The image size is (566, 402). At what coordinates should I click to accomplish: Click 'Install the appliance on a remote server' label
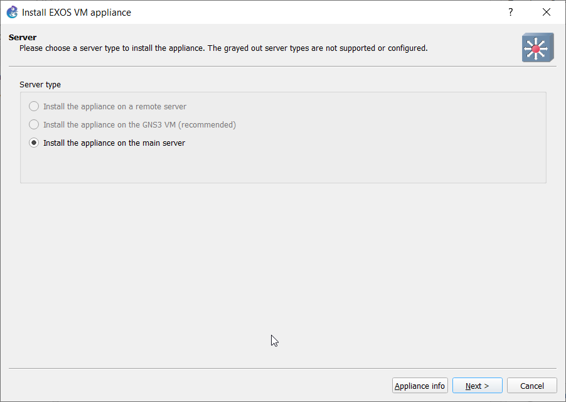[115, 107]
